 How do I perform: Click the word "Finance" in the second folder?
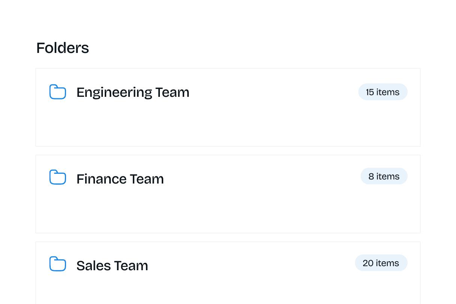pyautogui.click(x=96, y=179)
